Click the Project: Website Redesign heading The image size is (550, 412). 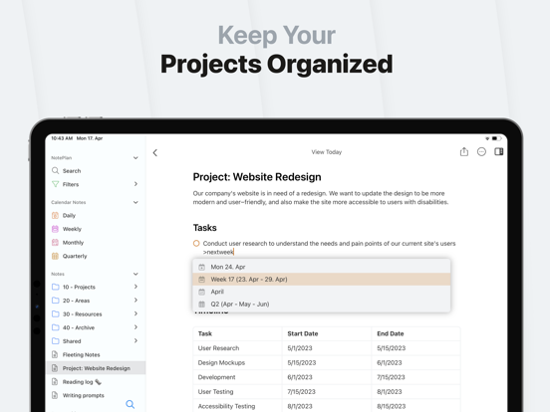257,177
